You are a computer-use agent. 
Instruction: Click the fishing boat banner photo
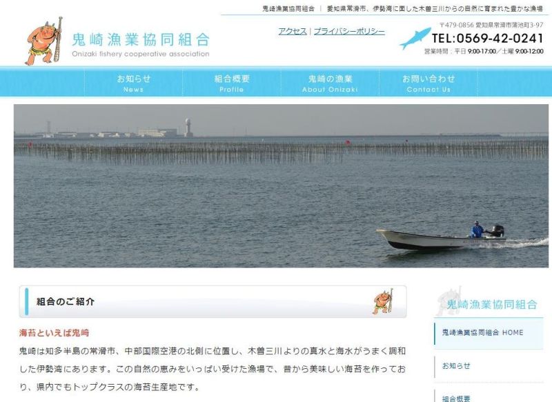point(281,186)
